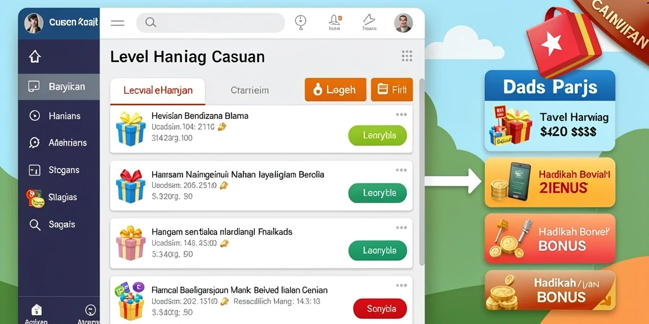Open more options for Hangam sentialca row
Image resolution: width=649 pixels, height=324 pixels.
point(401,227)
